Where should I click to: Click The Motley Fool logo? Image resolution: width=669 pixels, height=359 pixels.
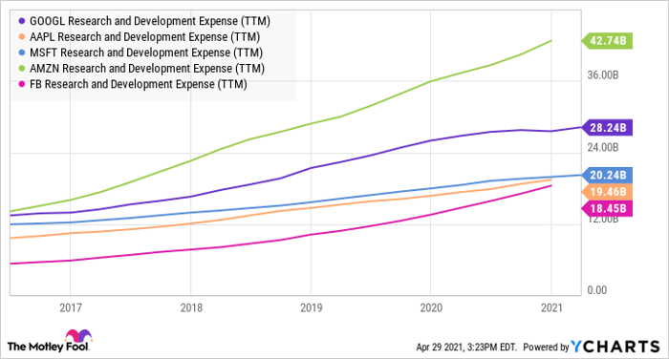pos(50,341)
